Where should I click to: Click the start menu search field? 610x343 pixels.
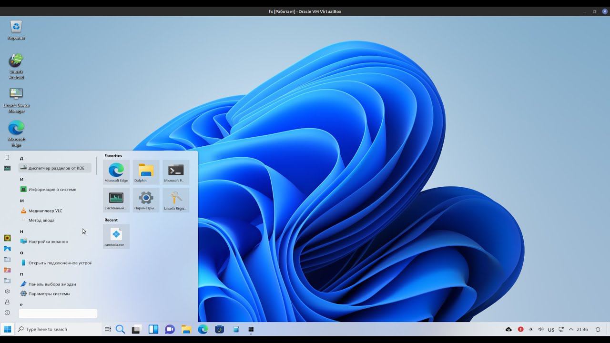click(x=58, y=313)
